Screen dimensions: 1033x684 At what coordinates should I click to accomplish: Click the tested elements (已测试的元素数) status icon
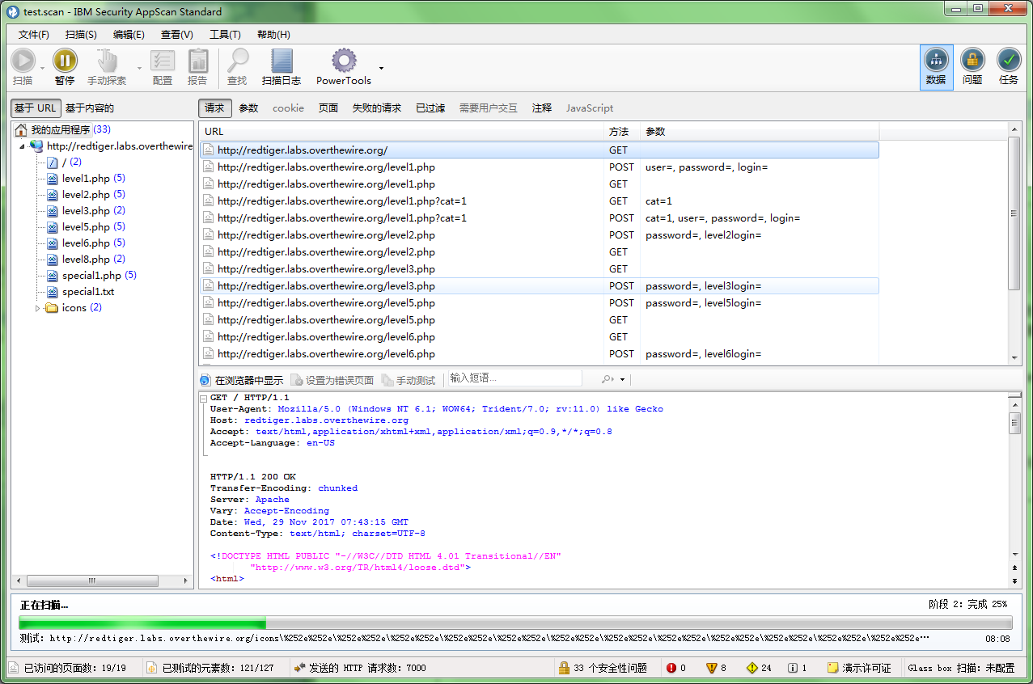click(151, 668)
